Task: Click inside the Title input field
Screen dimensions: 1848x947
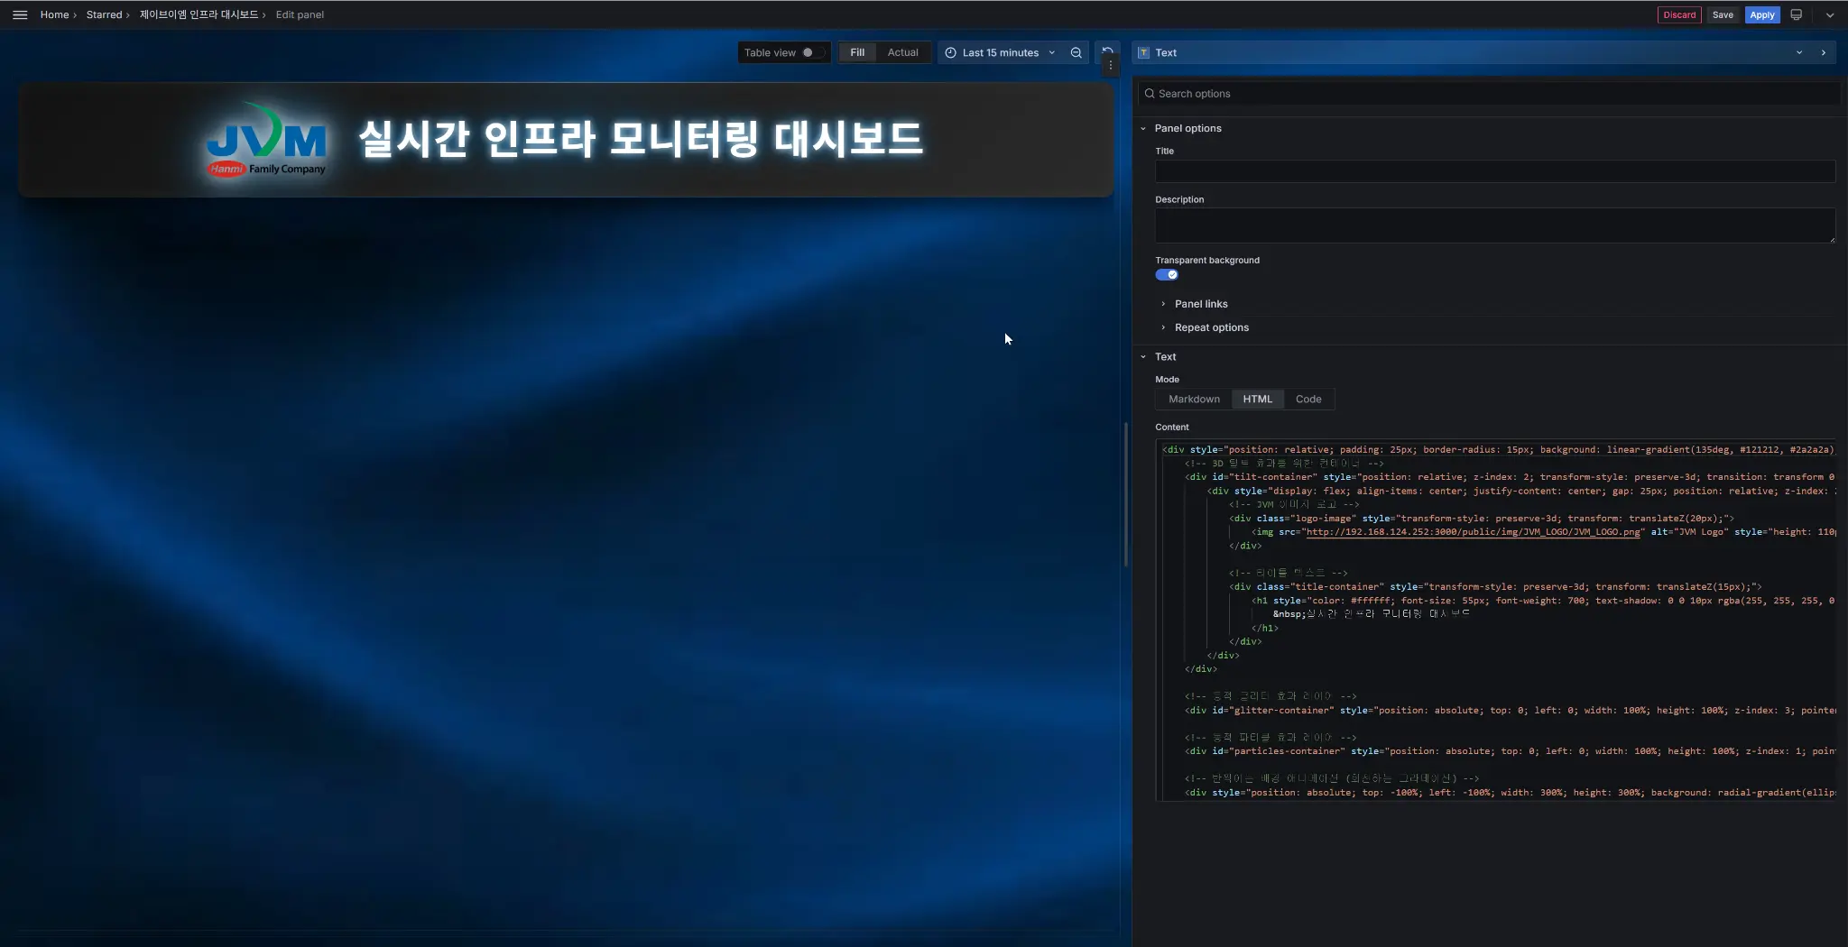Action: pos(1494,171)
